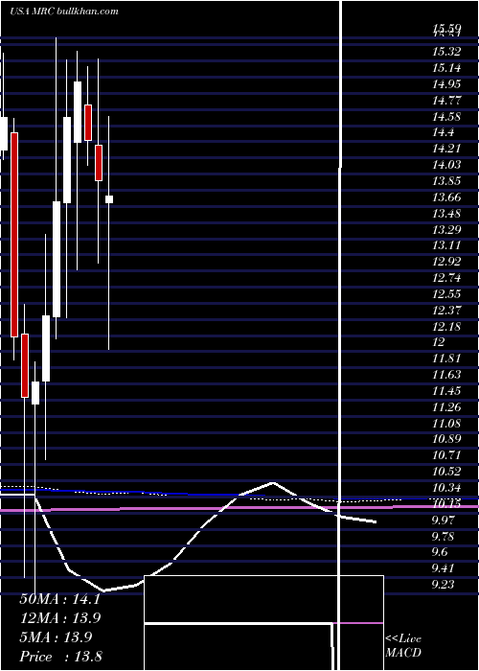The height and width of the screenshot is (671, 479).
Task: Select the 15.14 price axis label
Action: click(446, 68)
